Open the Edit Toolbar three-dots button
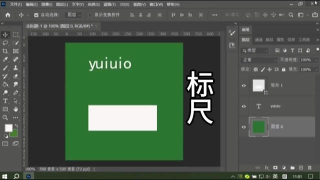The height and width of the screenshot is (180, 320). (15, 117)
